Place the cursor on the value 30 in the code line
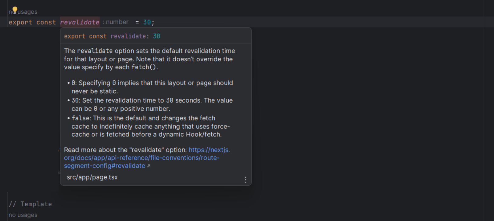The width and height of the screenshot is (494, 221). tap(147, 22)
